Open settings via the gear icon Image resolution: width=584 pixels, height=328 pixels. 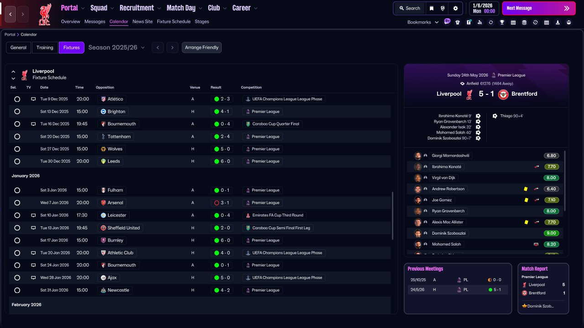click(x=455, y=8)
